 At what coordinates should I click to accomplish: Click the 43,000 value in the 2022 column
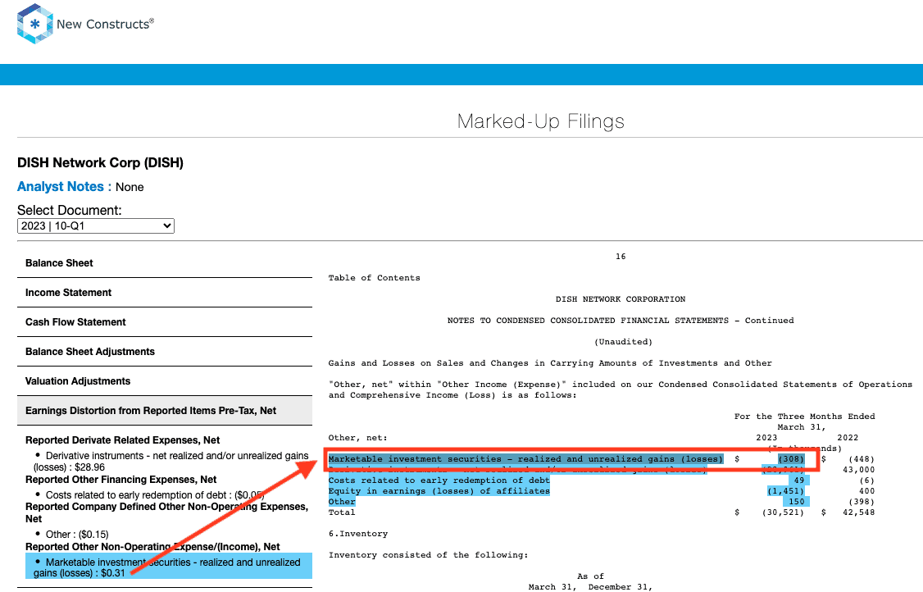point(858,470)
